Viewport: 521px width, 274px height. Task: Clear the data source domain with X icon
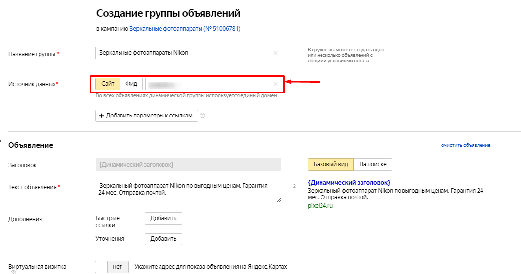275,84
